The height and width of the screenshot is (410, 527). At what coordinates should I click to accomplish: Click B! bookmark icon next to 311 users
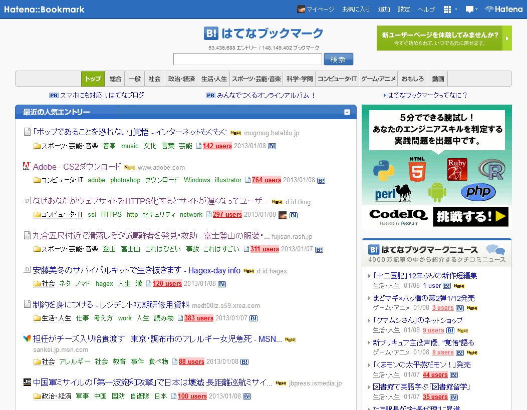[x=319, y=249]
